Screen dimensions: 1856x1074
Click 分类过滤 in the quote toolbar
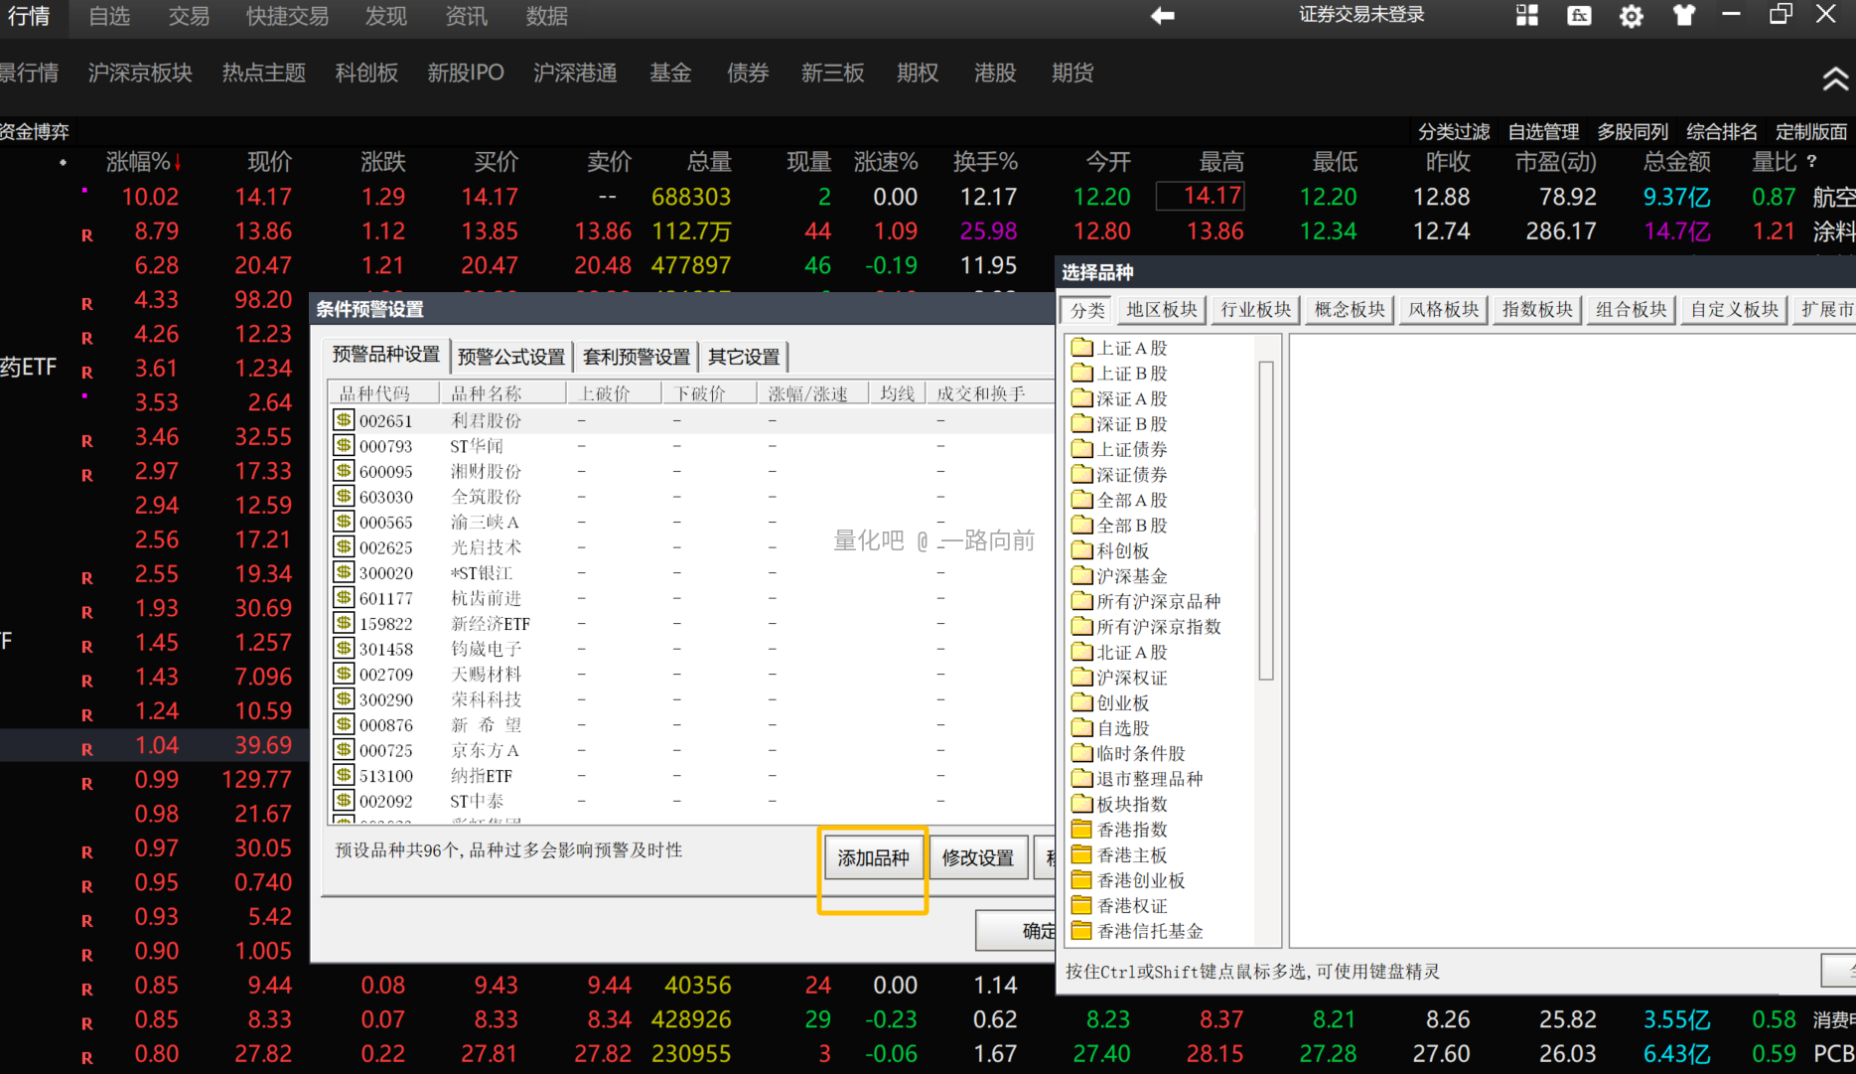coord(1453,132)
